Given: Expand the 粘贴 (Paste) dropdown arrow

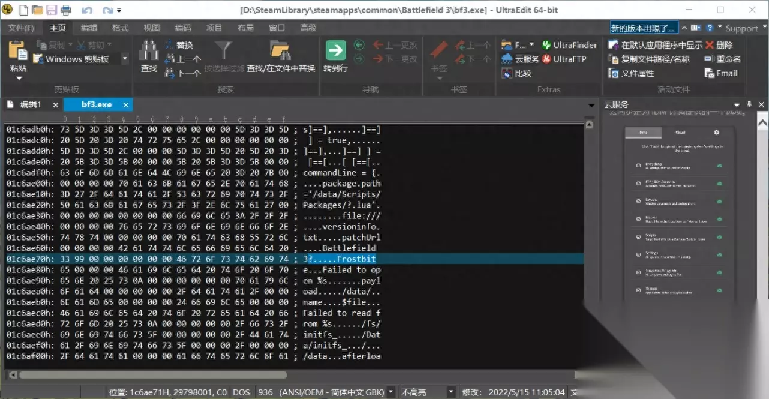Looking at the screenshot, I should point(19,78).
